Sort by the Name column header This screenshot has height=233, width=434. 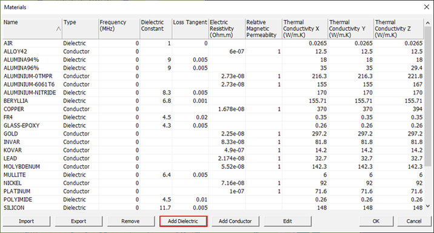(32, 28)
